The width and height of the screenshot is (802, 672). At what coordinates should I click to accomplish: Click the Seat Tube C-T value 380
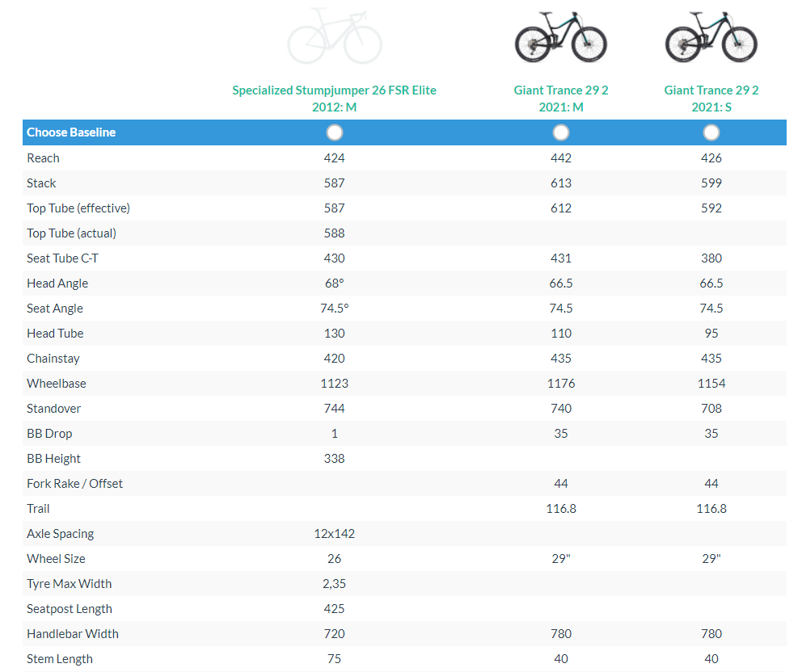click(x=711, y=258)
